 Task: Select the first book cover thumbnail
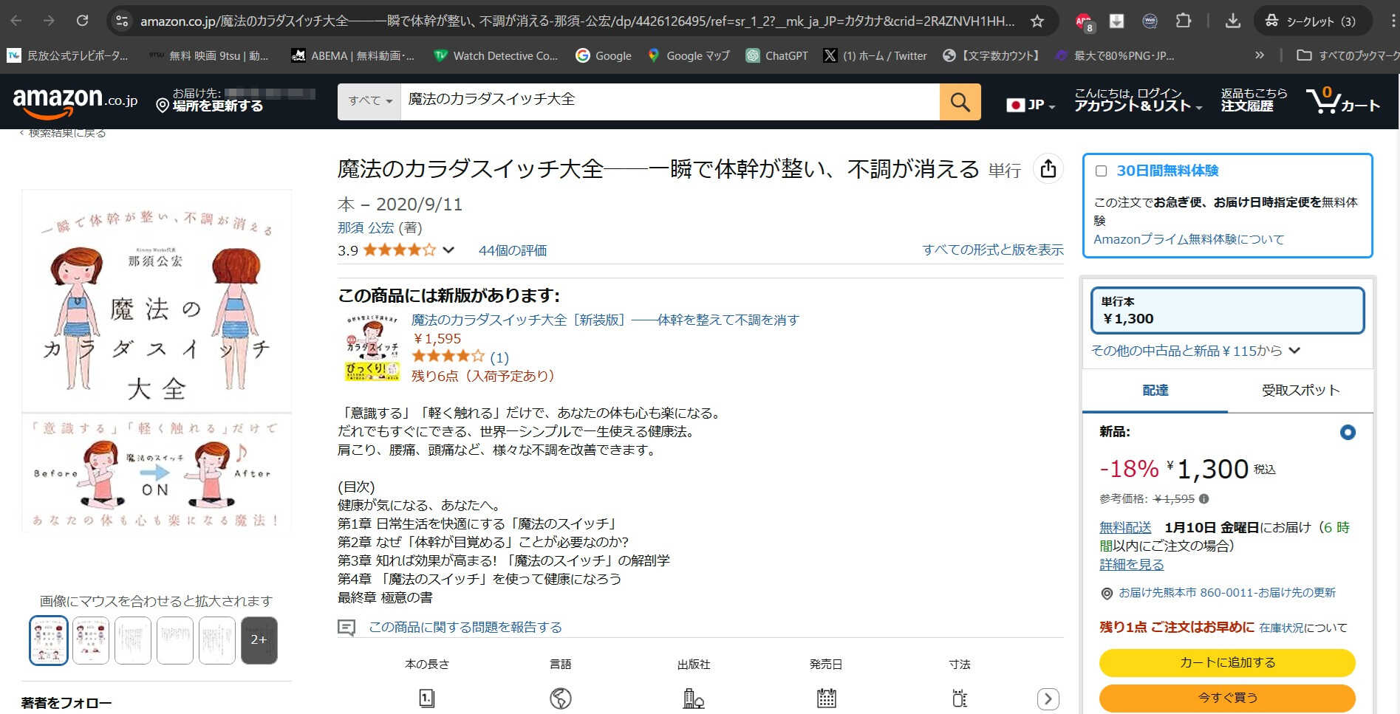pyautogui.click(x=49, y=640)
